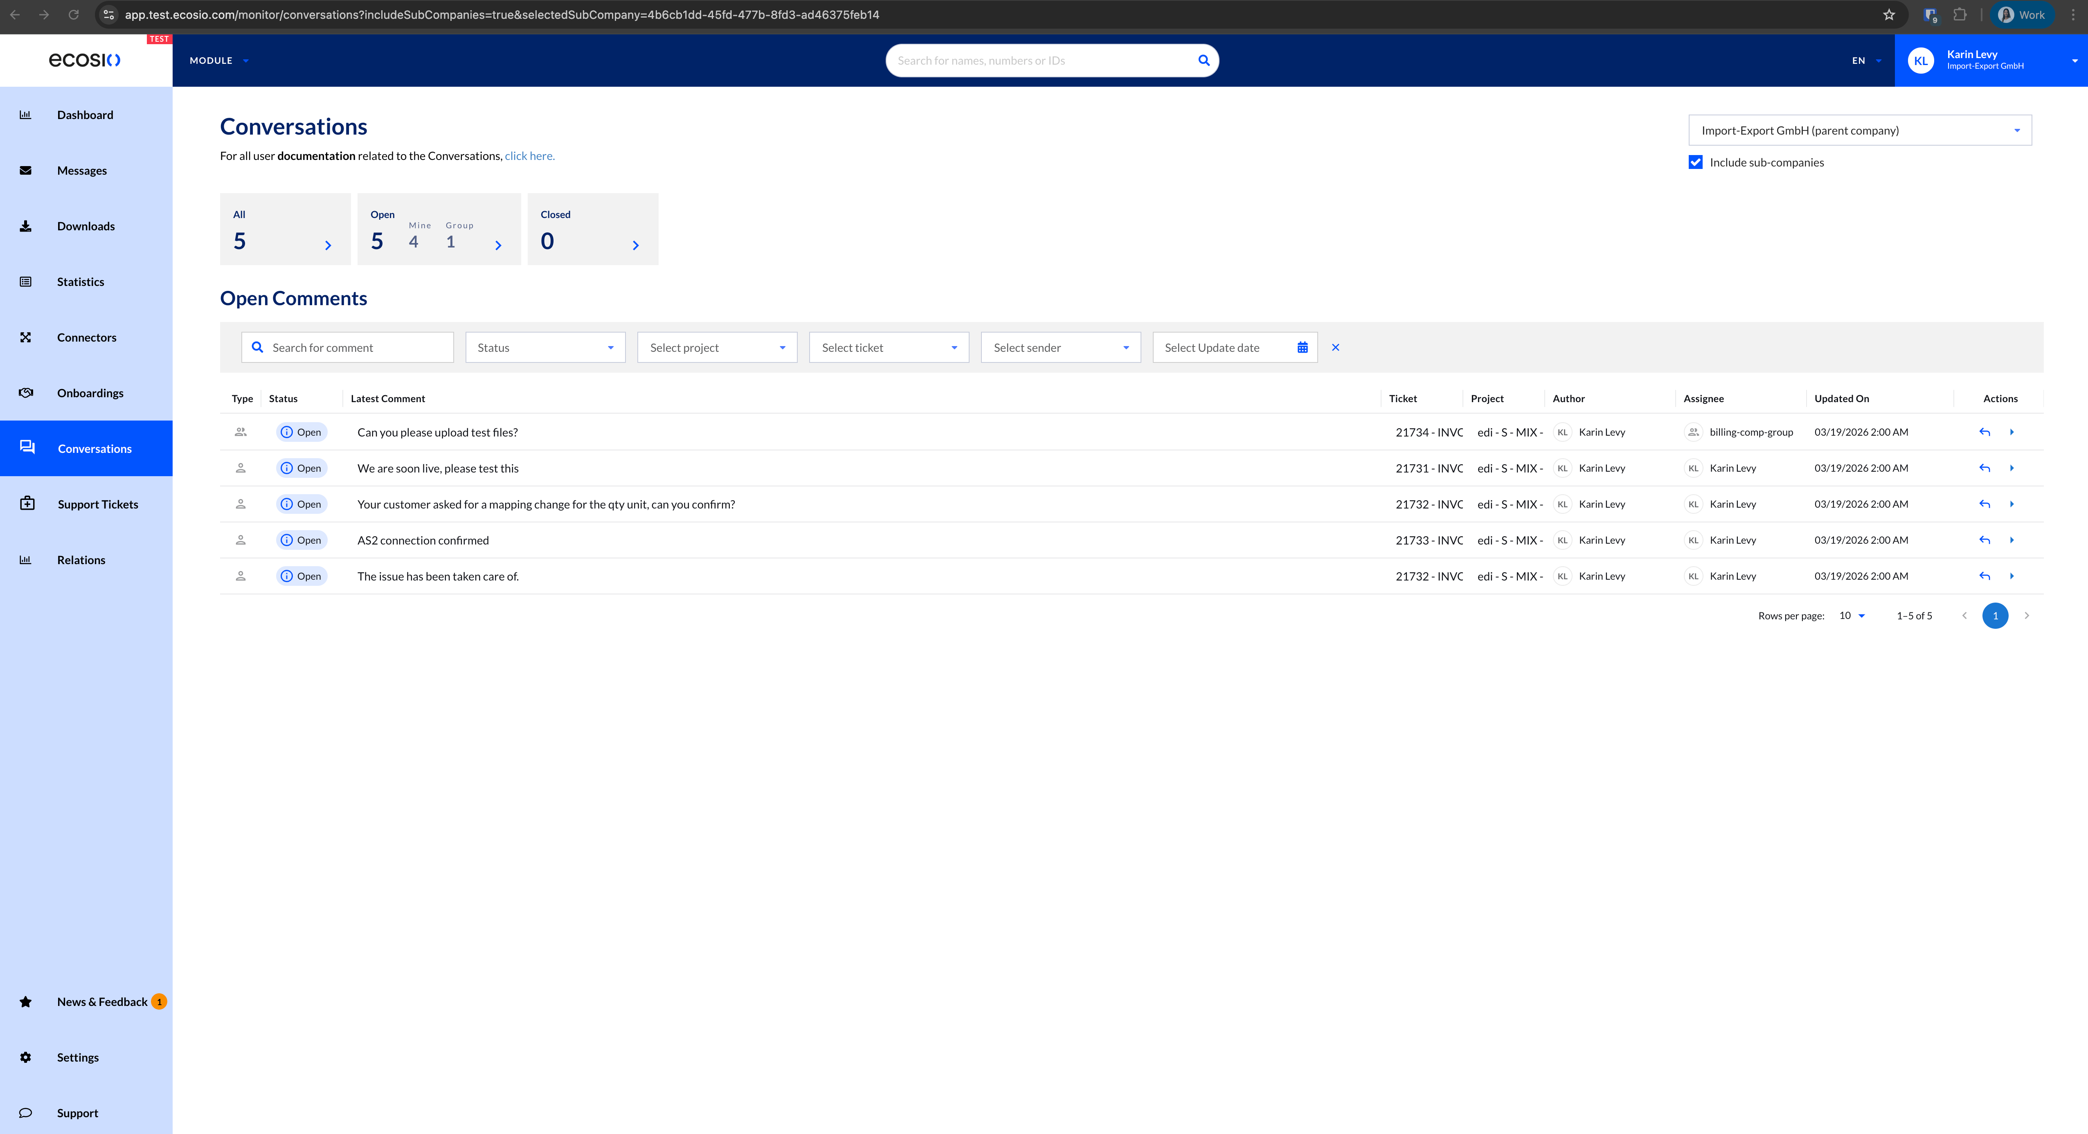The height and width of the screenshot is (1134, 2088).
Task: Click the Settings gear icon
Action: point(25,1057)
